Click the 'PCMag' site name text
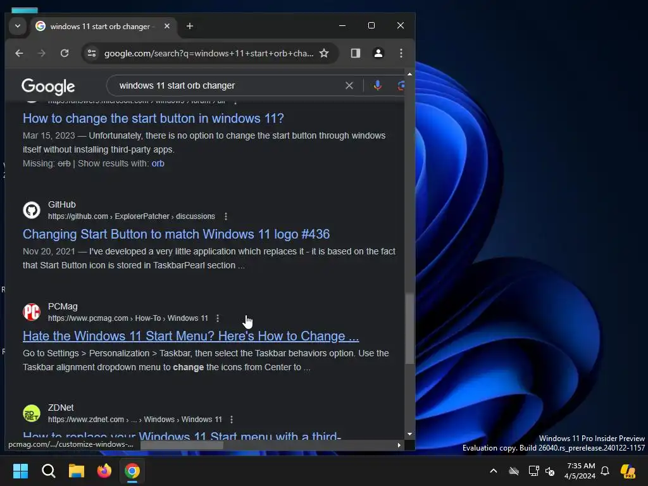The height and width of the screenshot is (486, 648). coord(63,307)
